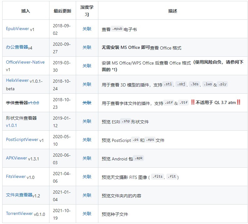The image size is (248, 224).
Task: Click 关联 in the TorrentViewer row
Action: click(x=87, y=214)
